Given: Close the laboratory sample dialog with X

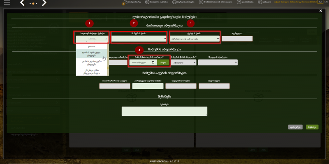Looking at the screenshot, I should [320, 11].
